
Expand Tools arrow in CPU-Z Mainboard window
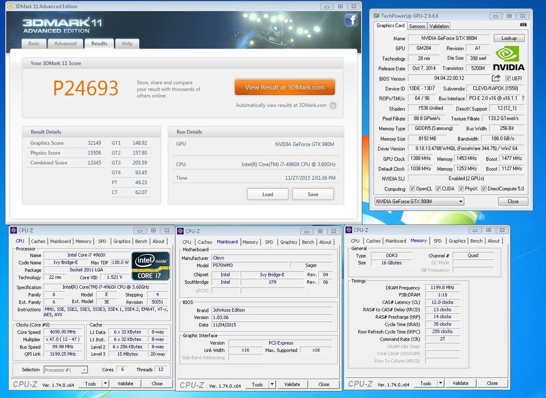click(272, 384)
